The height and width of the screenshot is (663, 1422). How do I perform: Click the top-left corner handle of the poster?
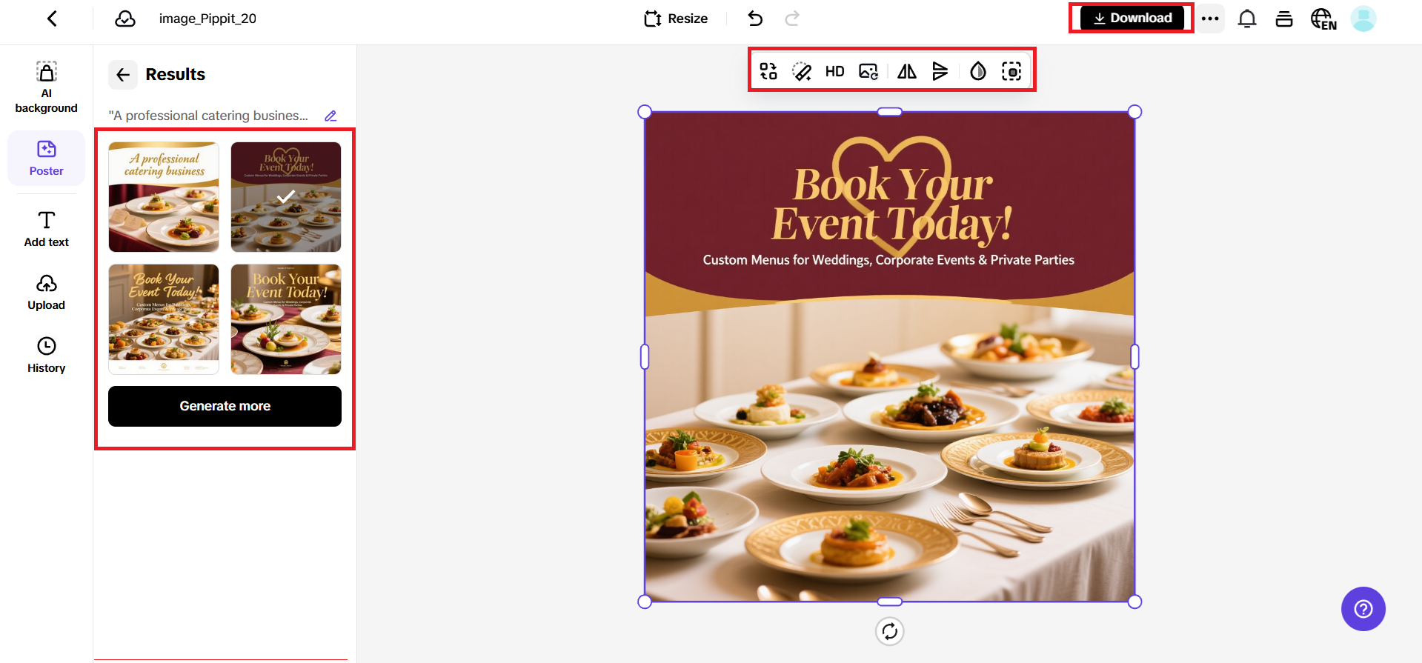[645, 112]
